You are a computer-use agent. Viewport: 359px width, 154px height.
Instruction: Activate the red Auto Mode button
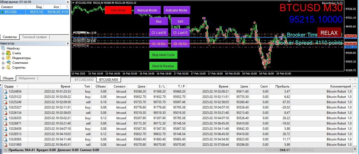coord(118,10)
